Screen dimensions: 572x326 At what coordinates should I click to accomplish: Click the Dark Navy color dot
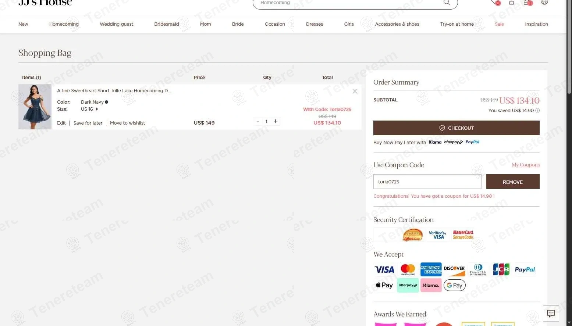coord(107,102)
